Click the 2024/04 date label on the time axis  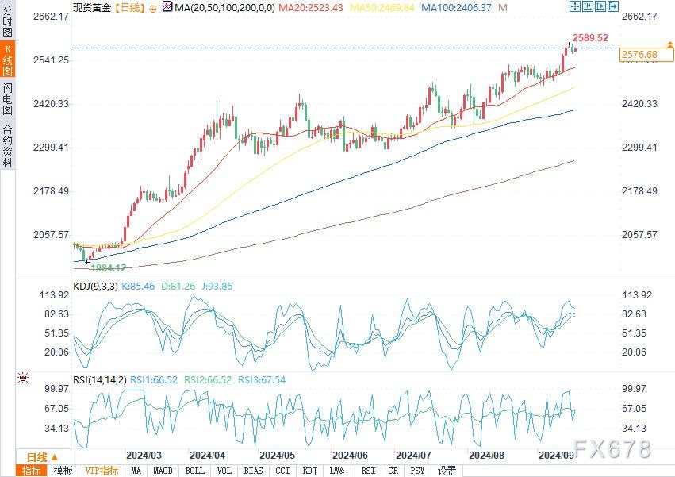point(208,456)
